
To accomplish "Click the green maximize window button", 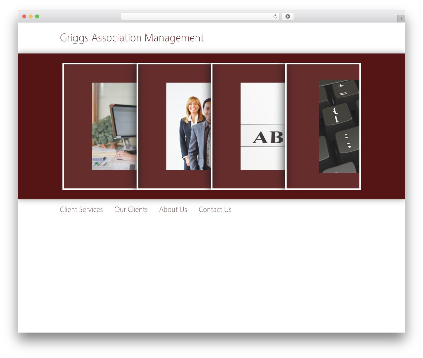I will 37,17.
